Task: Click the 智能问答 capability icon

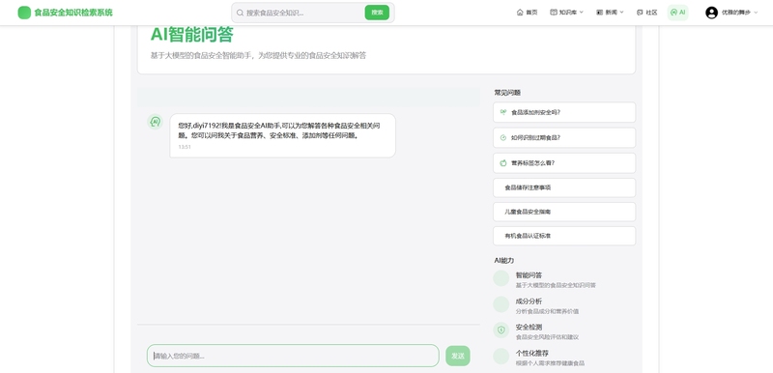Action: click(501, 278)
